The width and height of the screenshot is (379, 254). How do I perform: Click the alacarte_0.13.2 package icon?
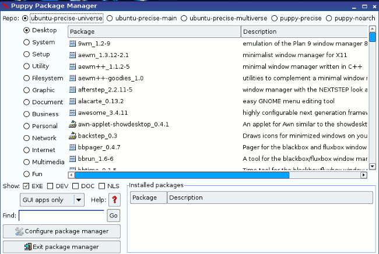click(x=72, y=101)
